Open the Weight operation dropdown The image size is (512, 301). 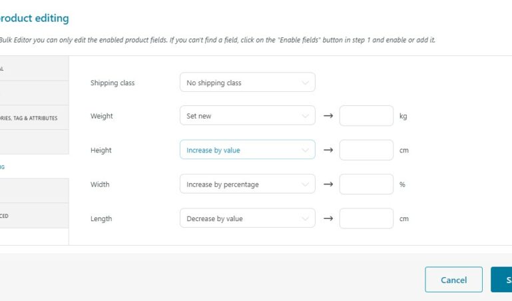[x=248, y=116]
